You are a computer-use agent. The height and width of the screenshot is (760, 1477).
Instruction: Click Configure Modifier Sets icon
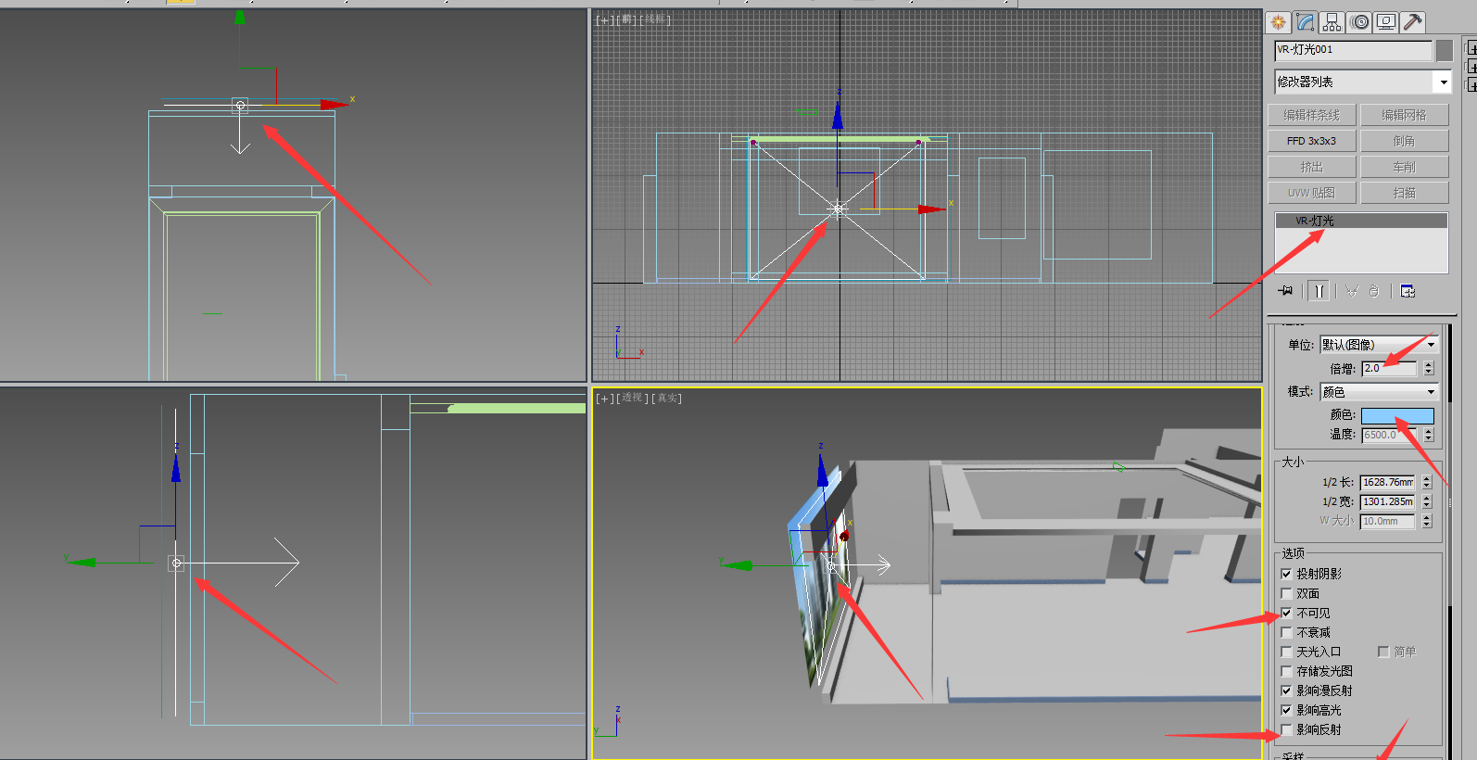click(x=1408, y=291)
